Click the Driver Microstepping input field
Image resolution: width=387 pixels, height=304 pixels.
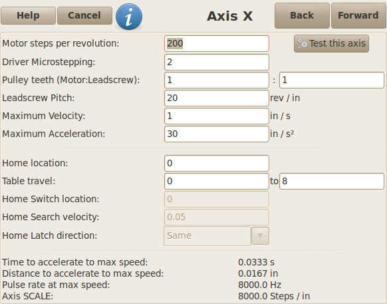coord(217,62)
